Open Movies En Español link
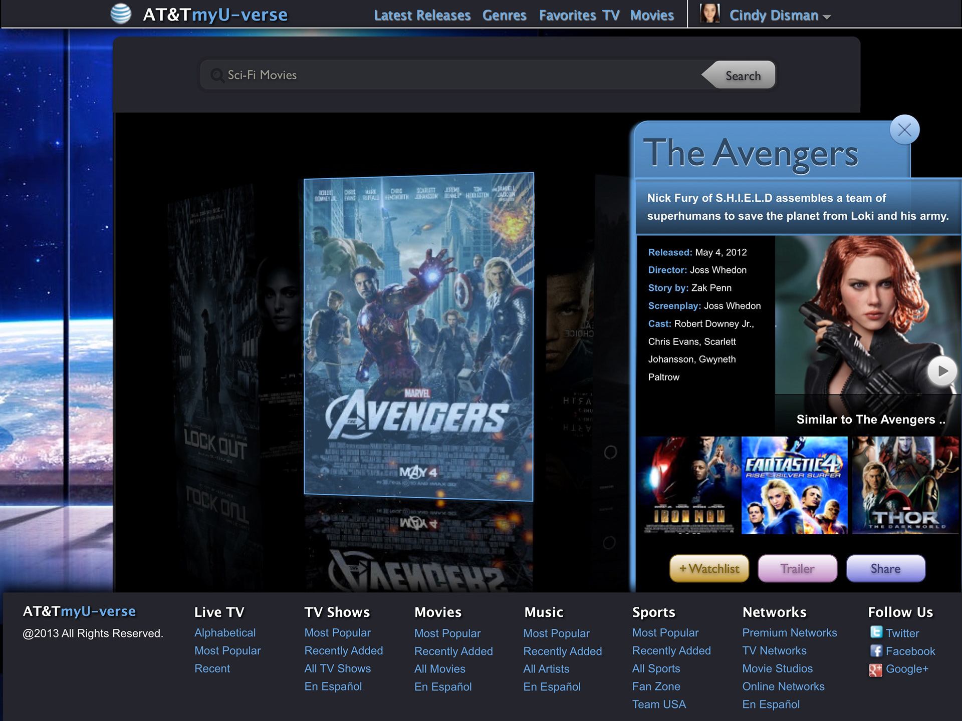Viewport: 962px width, 721px height. pos(443,687)
